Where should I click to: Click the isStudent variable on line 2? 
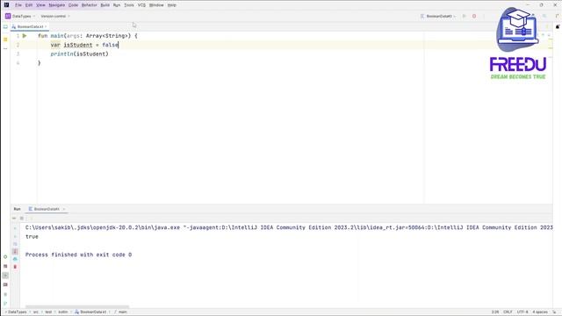coord(78,45)
